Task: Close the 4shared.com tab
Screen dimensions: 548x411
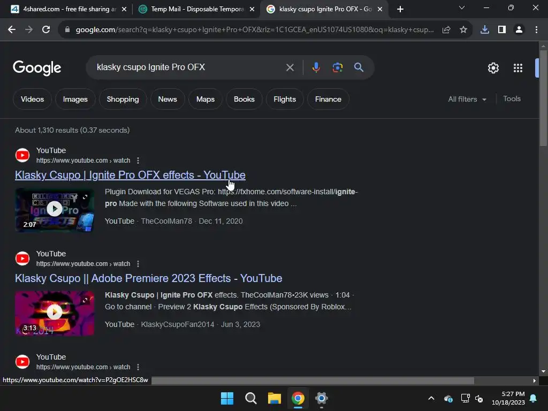Action: [x=124, y=10]
